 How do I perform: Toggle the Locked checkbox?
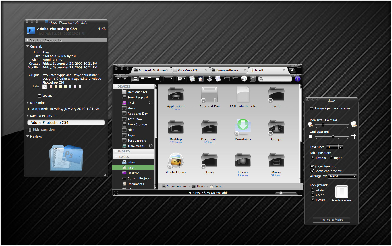pos(39,95)
